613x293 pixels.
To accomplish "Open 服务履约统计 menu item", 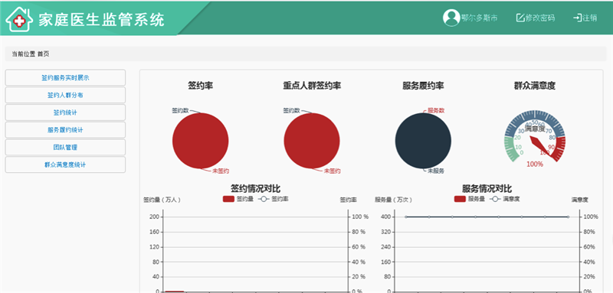I will (65, 130).
